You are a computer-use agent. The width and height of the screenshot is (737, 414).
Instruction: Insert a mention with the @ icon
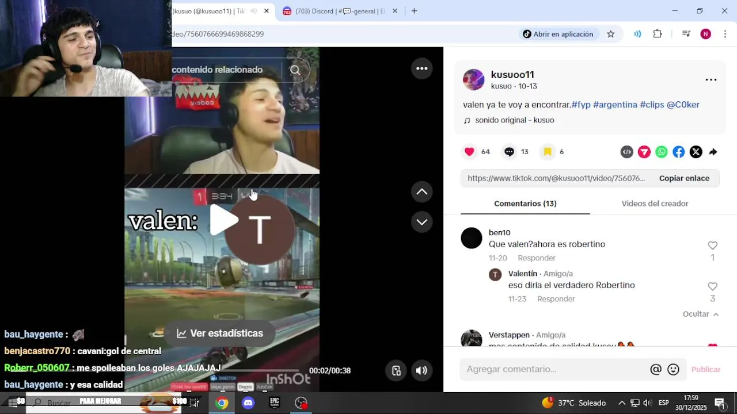pyautogui.click(x=656, y=369)
